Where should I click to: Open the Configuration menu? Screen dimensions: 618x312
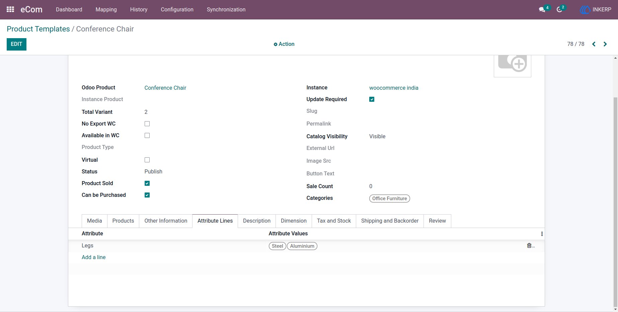177,10
